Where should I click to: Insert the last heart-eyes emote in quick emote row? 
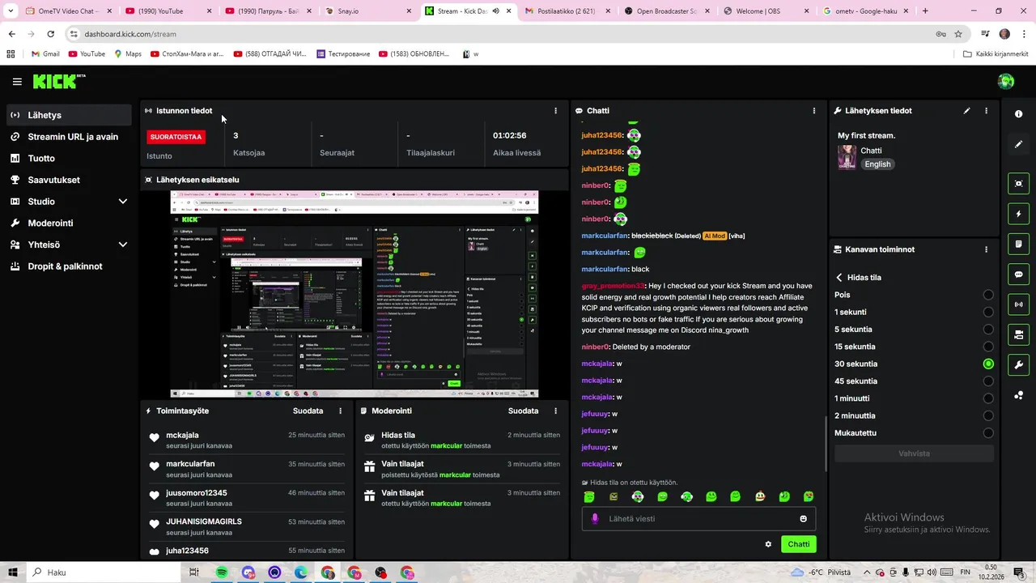click(x=809, y=496)
